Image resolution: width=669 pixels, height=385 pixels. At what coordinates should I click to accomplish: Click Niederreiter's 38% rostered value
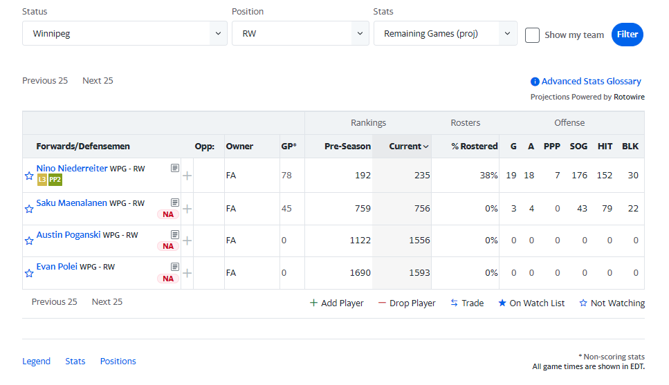click(x=488, y=176)
